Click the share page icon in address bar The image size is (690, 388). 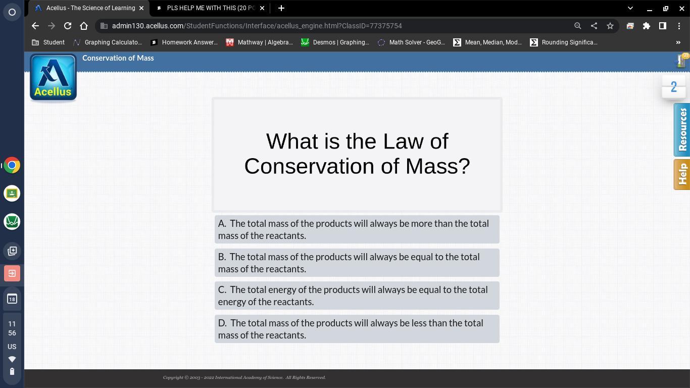pyautogui.click(x=594, y=26)
